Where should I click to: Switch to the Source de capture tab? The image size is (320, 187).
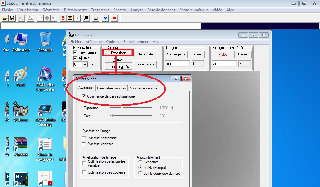143,88
